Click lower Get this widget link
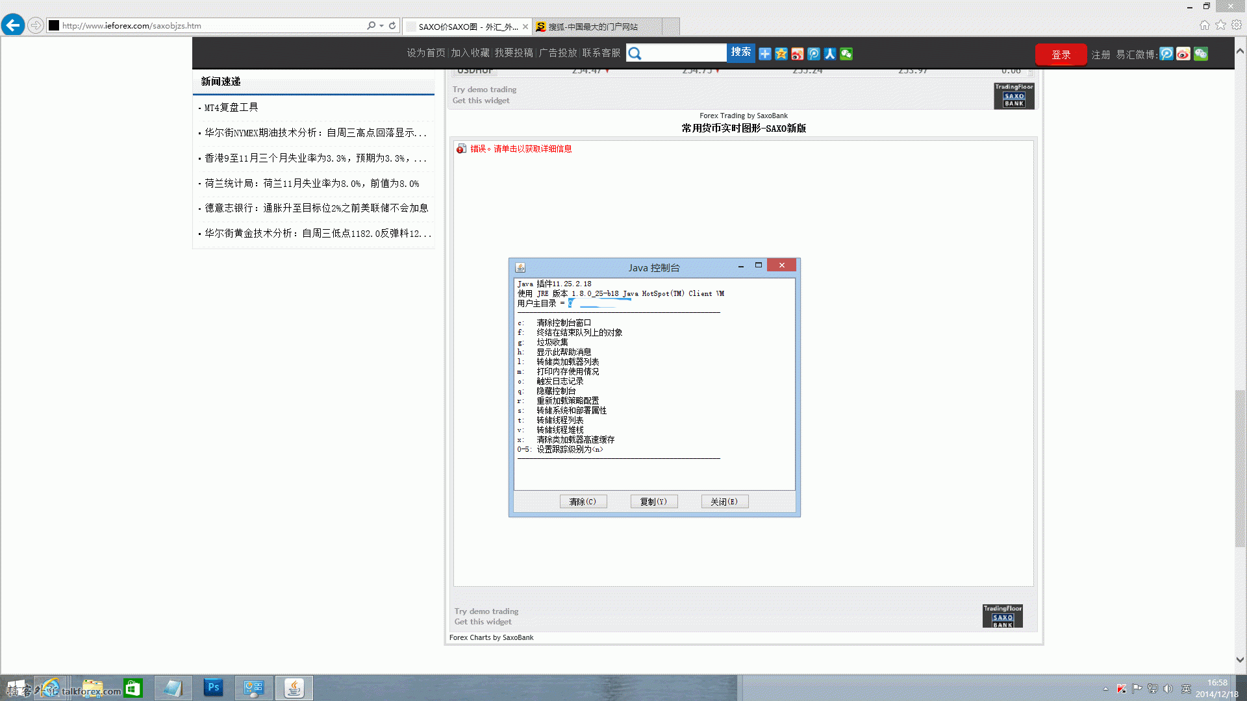1247x701 pixels. pos(483,622)
